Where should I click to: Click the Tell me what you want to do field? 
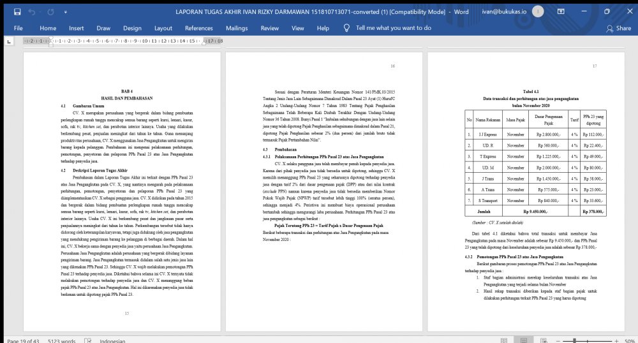[394, 27]
